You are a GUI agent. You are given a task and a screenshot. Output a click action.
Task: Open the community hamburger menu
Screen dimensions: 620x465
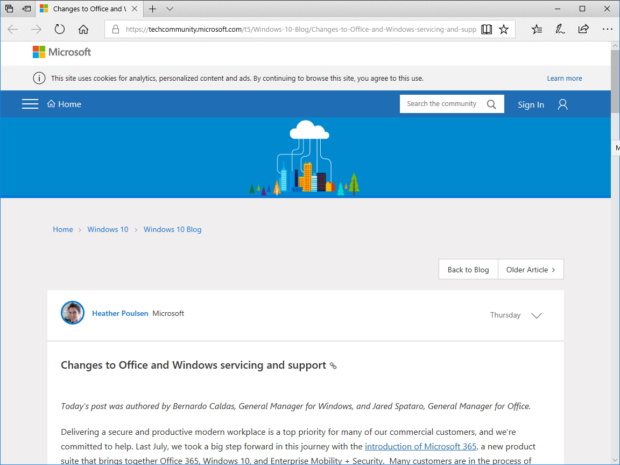(30, 104)
